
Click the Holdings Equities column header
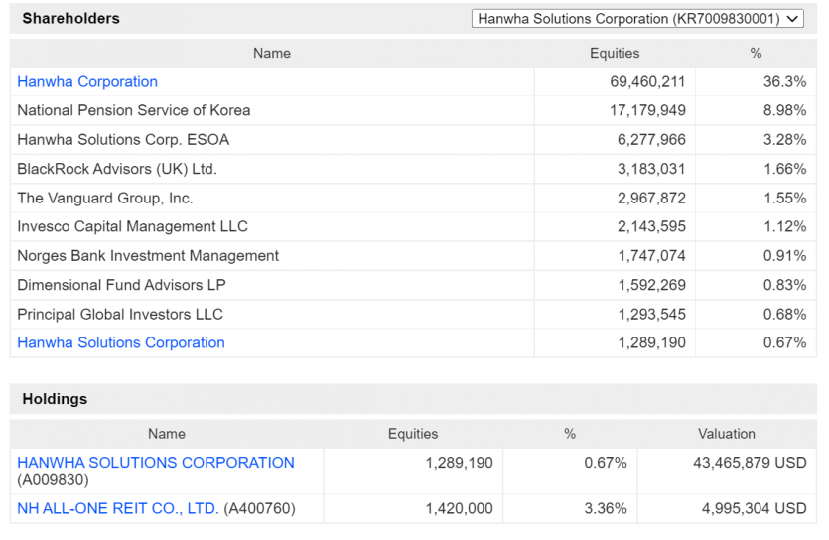point(413,434)
